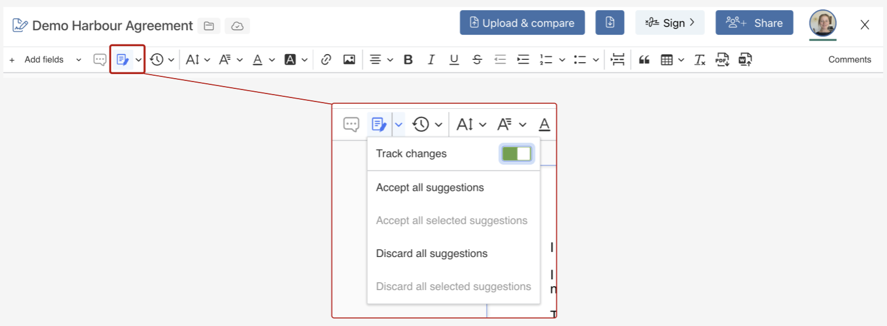Turn off the Track changes switch
887x326 pixels.
click(x=516, y=154)
